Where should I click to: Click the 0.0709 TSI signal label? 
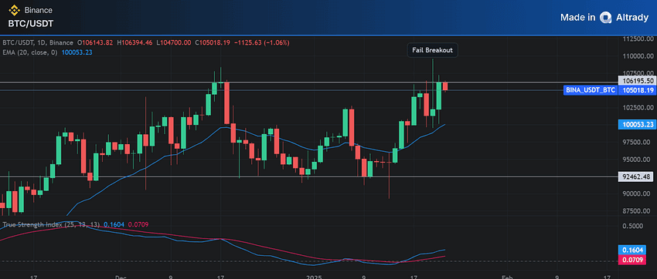point(638,260)
